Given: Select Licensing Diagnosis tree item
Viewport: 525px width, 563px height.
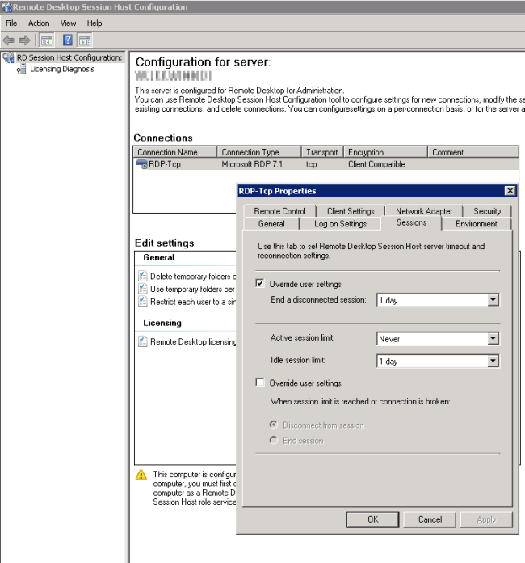Looking at the screenshot, I should 62,69.
